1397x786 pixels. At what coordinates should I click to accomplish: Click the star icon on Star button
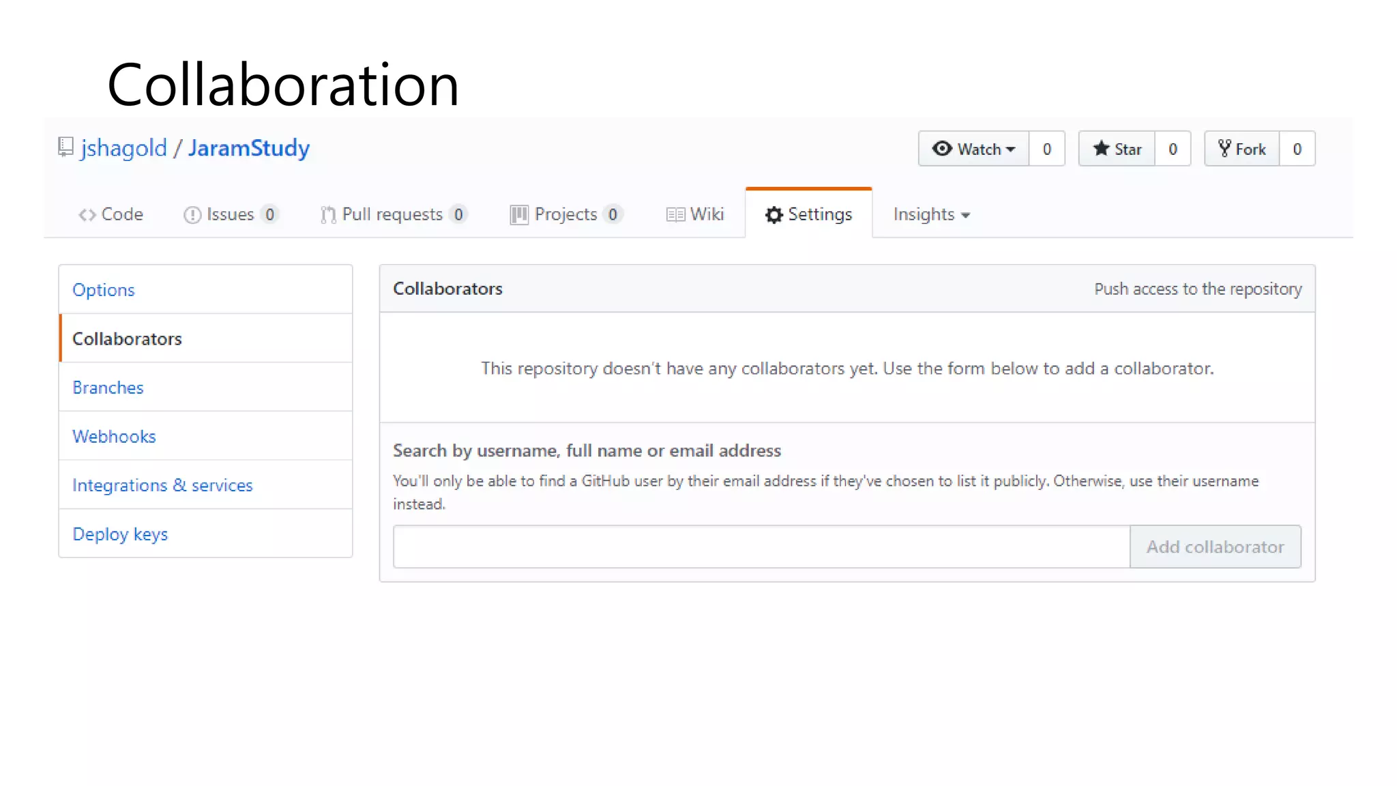pyautogui.click(x=1101, y=149)
